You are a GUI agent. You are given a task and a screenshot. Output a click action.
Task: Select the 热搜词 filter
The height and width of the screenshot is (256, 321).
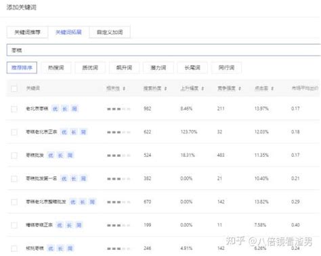click(56, 68)
